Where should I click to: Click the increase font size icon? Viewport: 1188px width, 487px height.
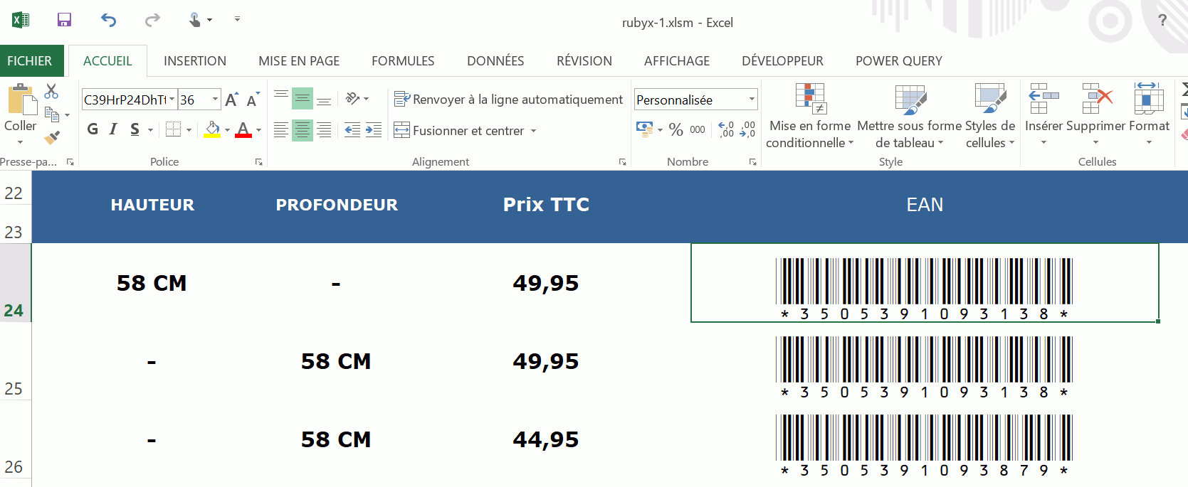231,100
